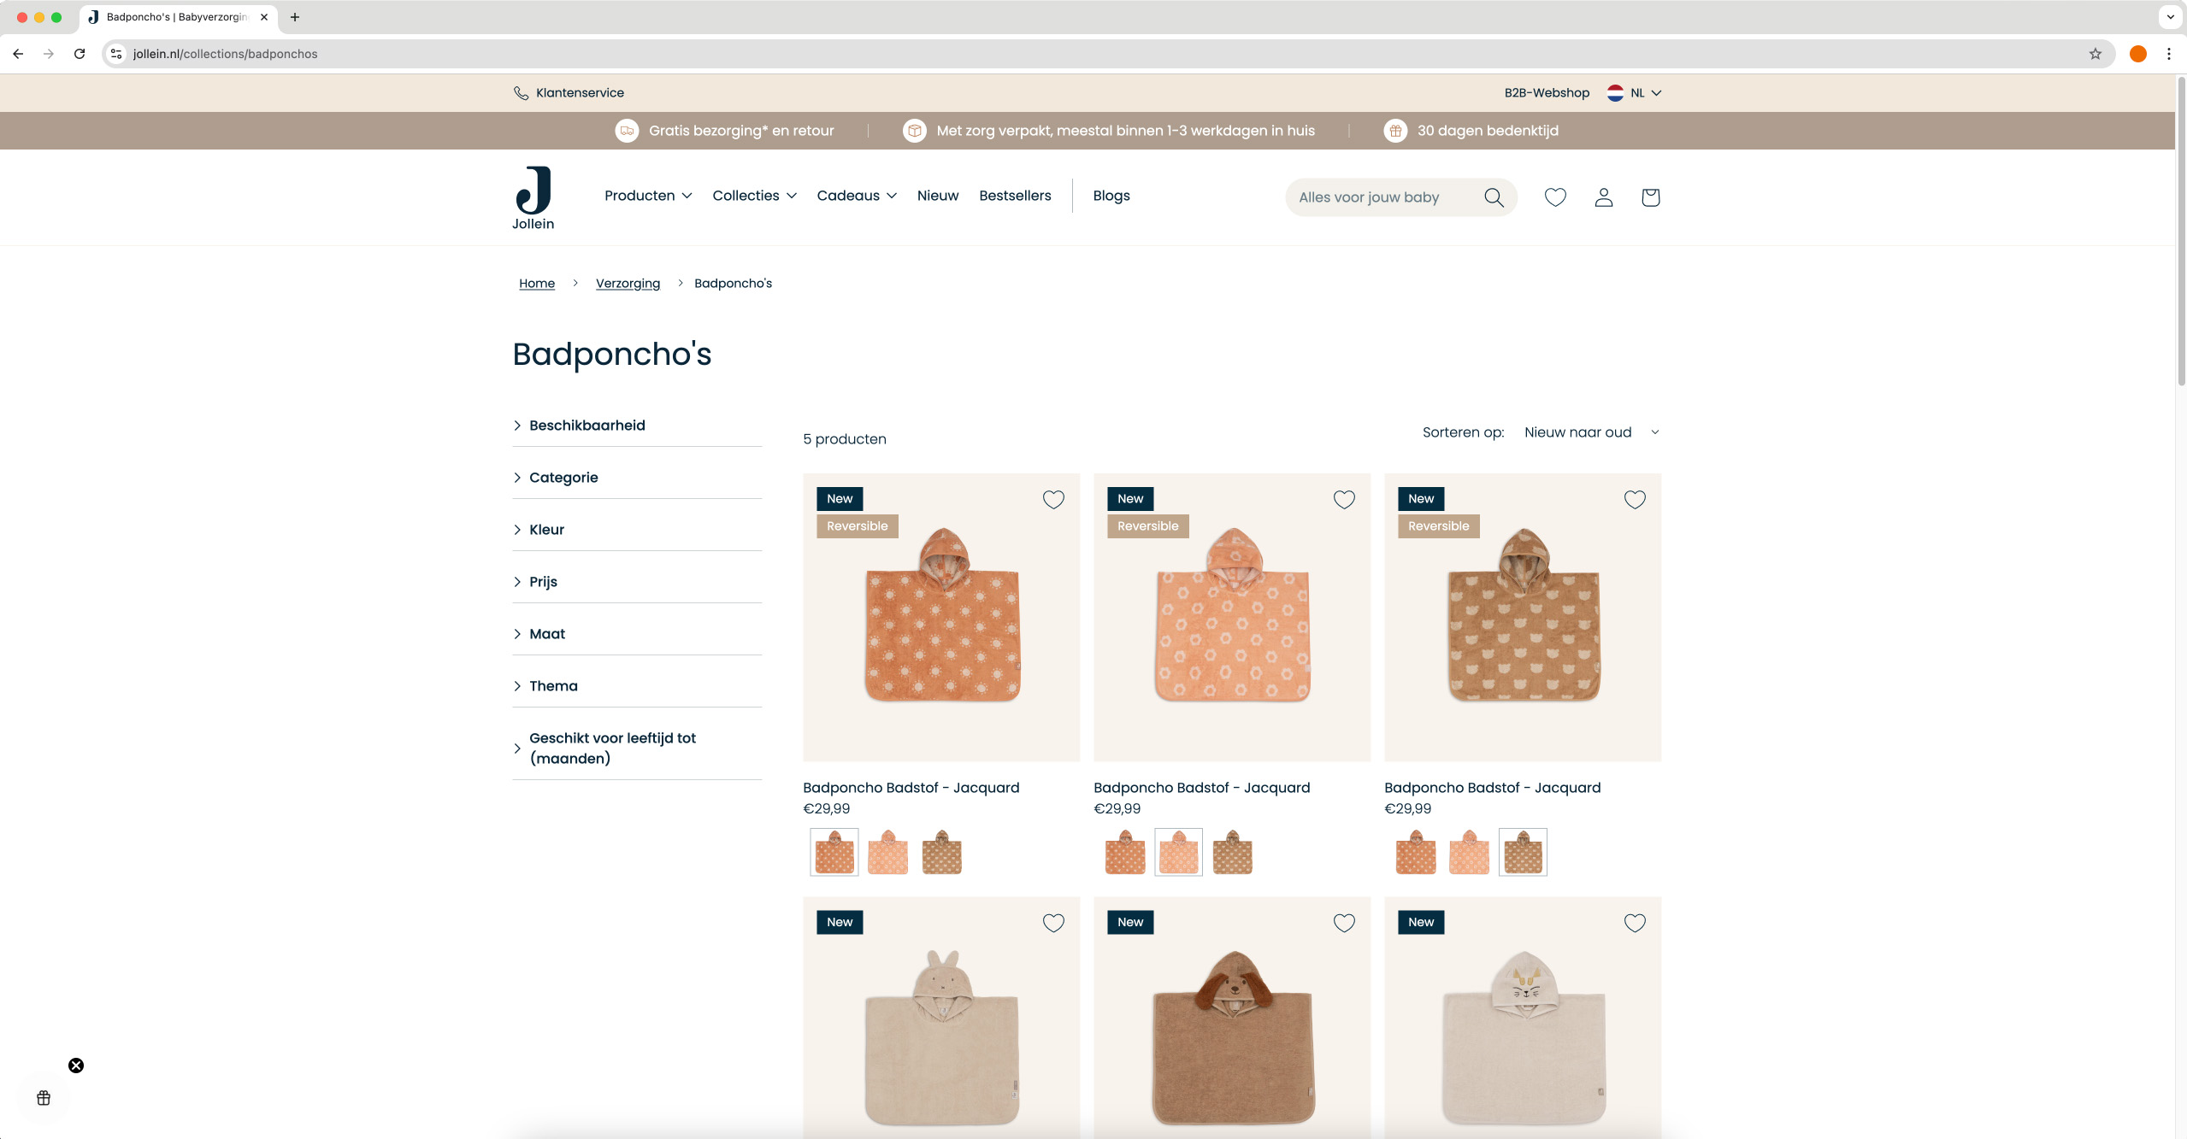Screen dimensions: 2187x1139
Task: Open the Cadeaus menu
Action: [857, 196]
